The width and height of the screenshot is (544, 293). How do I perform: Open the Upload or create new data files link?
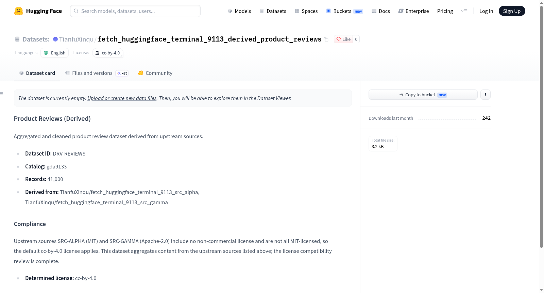coord(122,98)
